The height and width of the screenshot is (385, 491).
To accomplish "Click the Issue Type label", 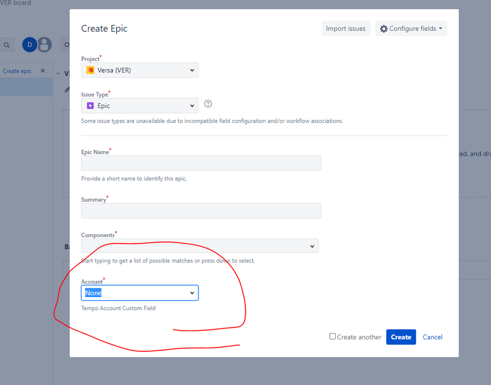I will pyautogui.click(x=94, y=94).
